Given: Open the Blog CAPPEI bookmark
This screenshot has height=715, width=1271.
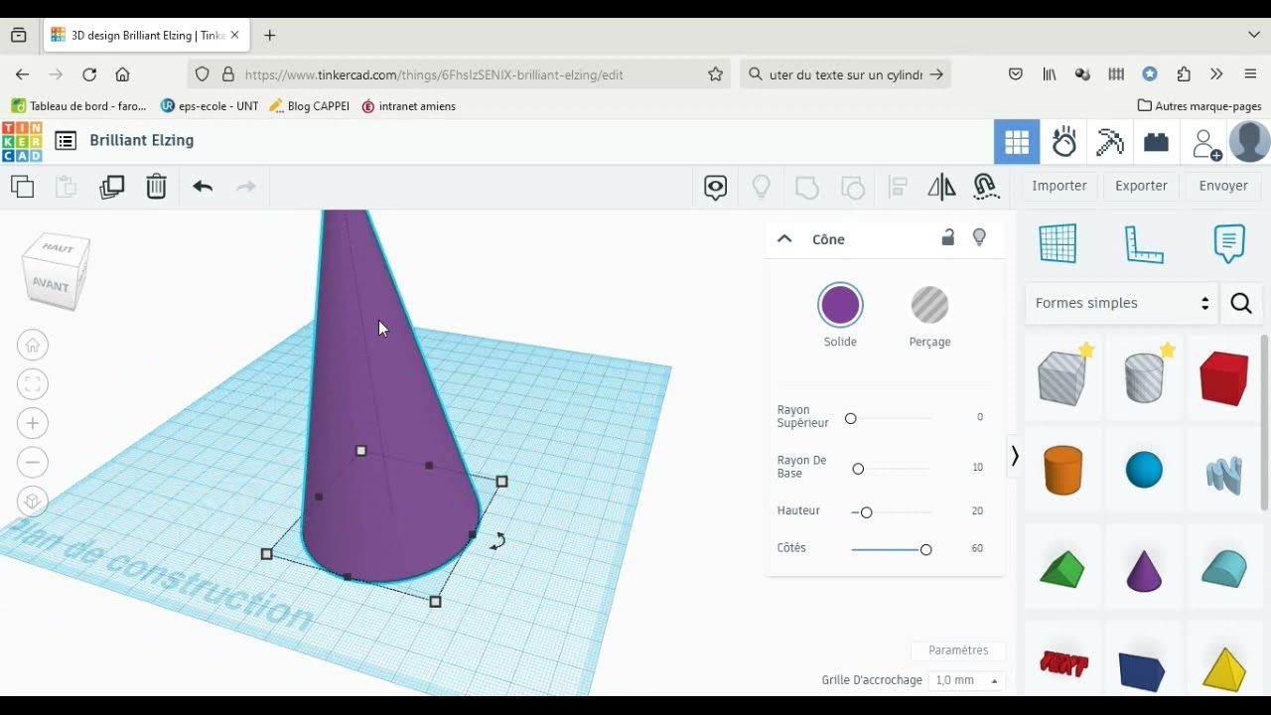Looking at the screenshot, I should click(309, 106).
